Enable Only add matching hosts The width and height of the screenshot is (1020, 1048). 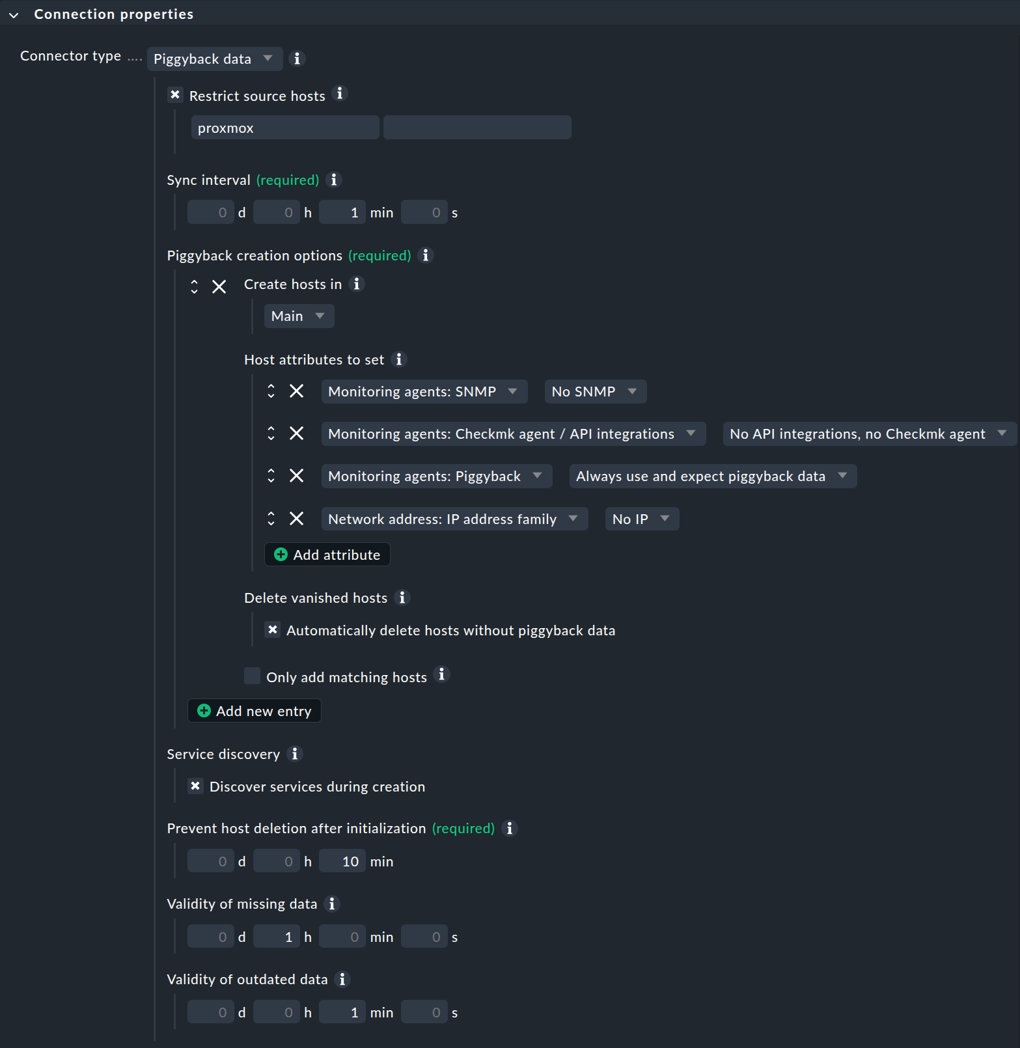point(252,676)
